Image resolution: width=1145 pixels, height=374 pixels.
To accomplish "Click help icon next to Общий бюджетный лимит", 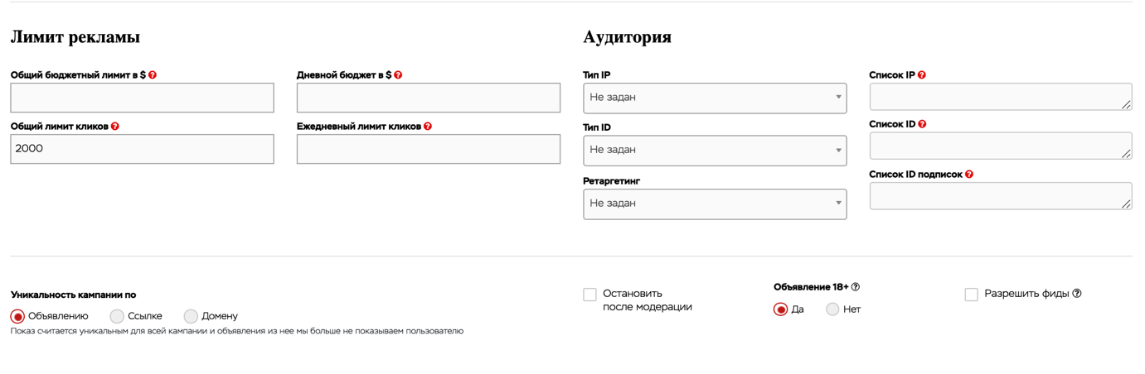I will (x=153, y=75).
